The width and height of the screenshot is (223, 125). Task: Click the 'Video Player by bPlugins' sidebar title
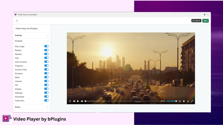click(x=26, y=29)
